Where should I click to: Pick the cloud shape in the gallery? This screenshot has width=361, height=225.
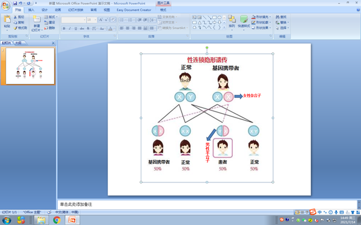coord(194,28)
